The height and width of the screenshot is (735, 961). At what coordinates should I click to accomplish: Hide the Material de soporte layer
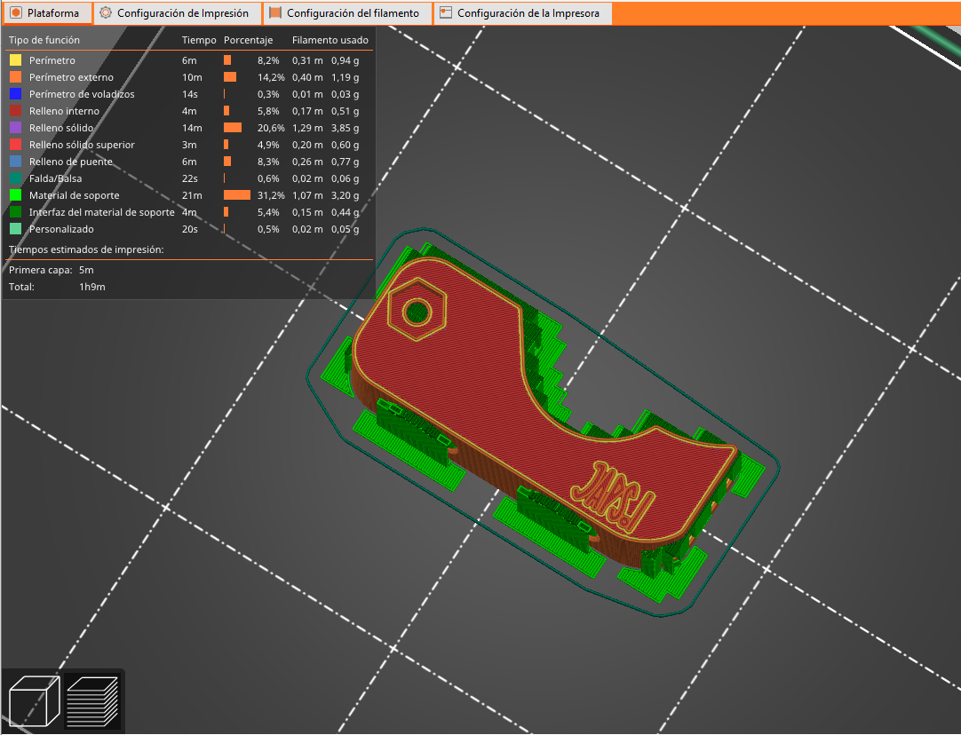tap(74, 195)
